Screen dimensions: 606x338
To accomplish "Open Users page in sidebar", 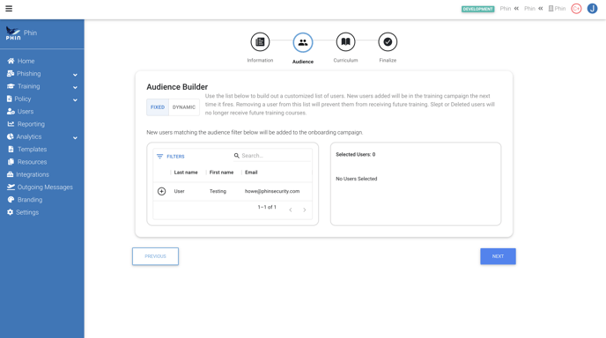I will (x=26, y=111).
